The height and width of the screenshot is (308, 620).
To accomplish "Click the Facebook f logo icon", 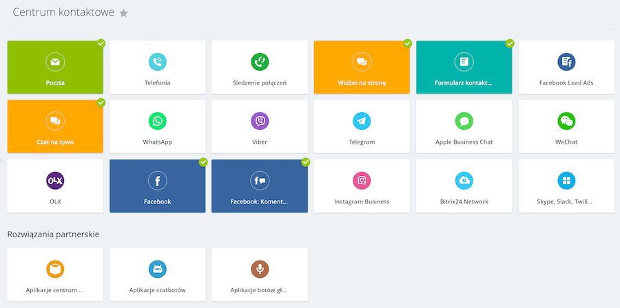I will click(157, 181).
